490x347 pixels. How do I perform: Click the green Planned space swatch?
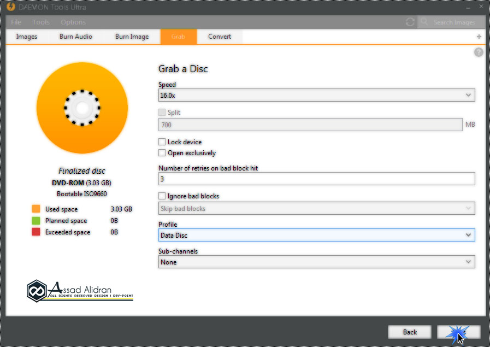pyautogui.click(x=36, y=221)
